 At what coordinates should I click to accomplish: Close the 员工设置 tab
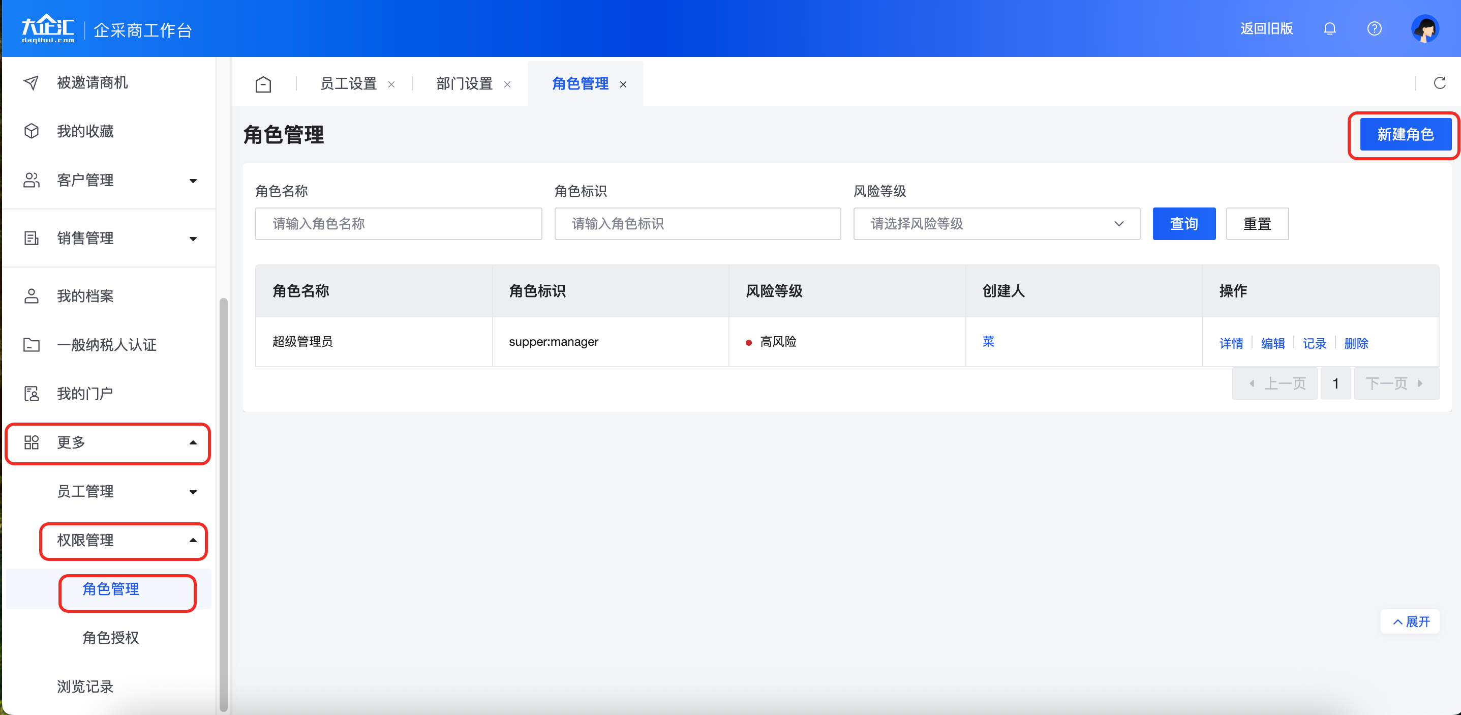[391, 84]
